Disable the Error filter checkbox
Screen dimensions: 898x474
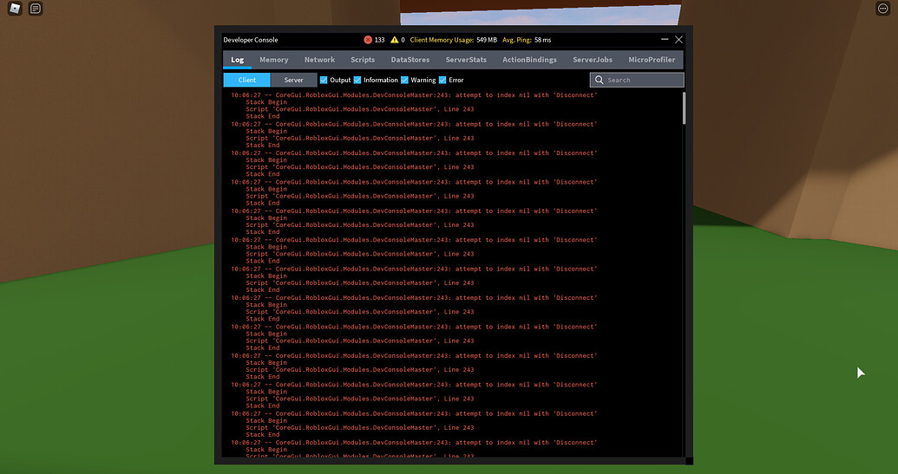click(442, 80)
